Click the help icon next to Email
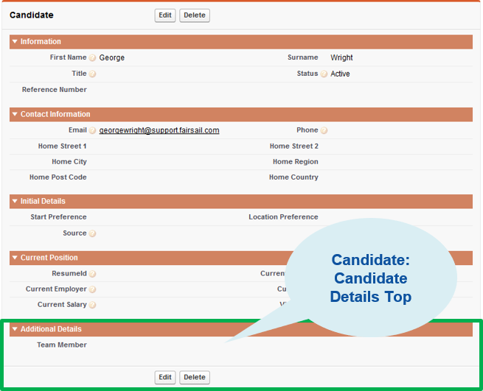This screenshot has height=391, width=483. pos(93,131)
